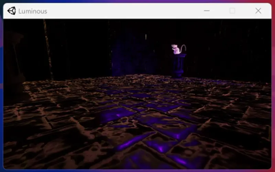The height and width of the screenshot is (172, 275).
Task: Click the curled tail of the mouse
Action: pos(184,47)
